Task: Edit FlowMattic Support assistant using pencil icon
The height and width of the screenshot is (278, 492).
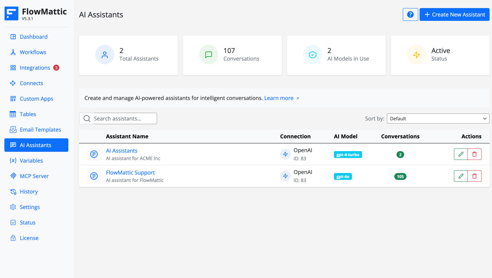Action: tap(461, 176)
